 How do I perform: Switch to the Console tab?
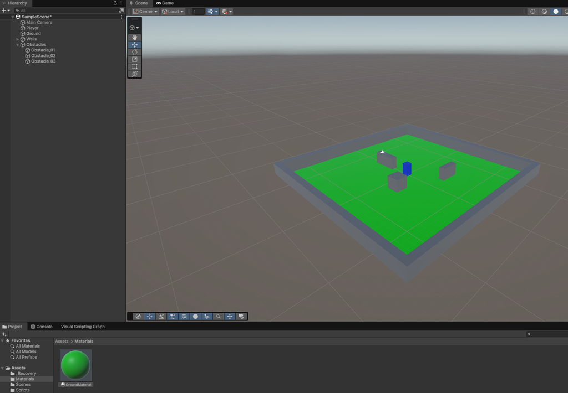[x=42, y=327]
